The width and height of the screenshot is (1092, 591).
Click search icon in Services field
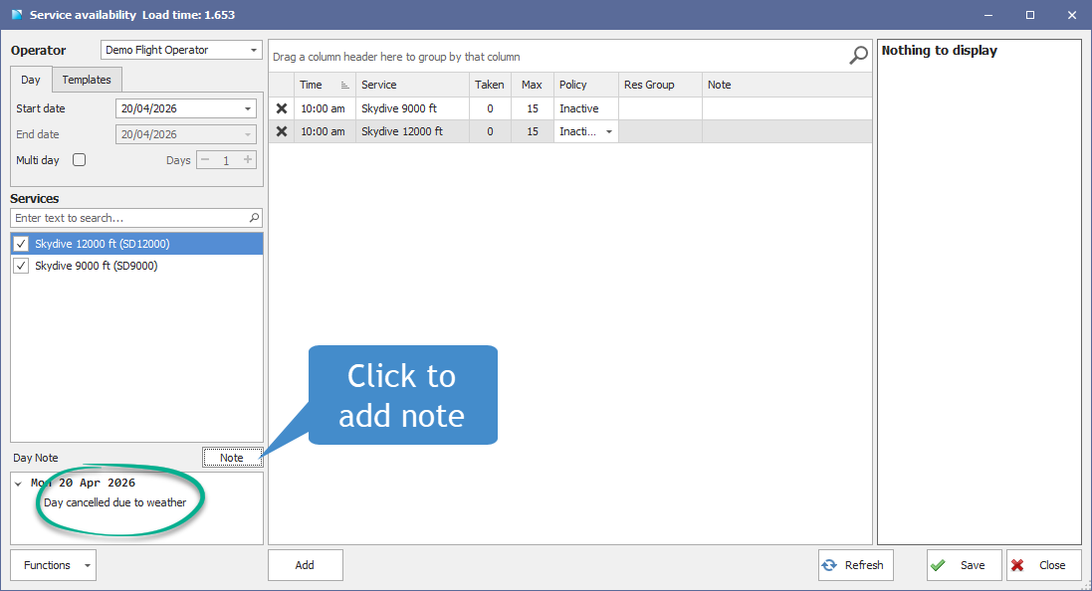point(254,218)
